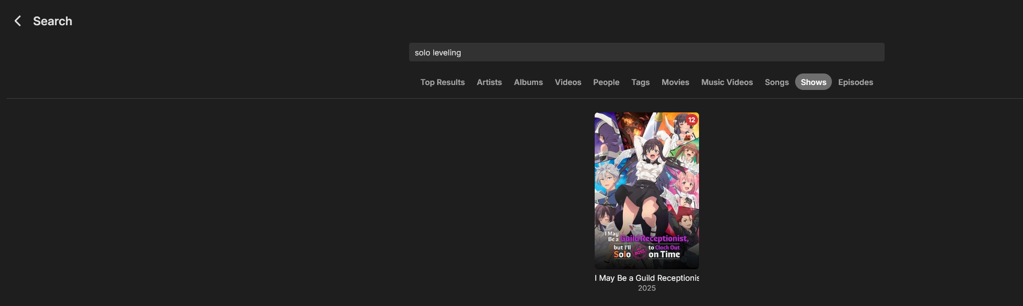
Task: Switch to the Songs tab
Action: pyautogui.click(x=776, y=82)
